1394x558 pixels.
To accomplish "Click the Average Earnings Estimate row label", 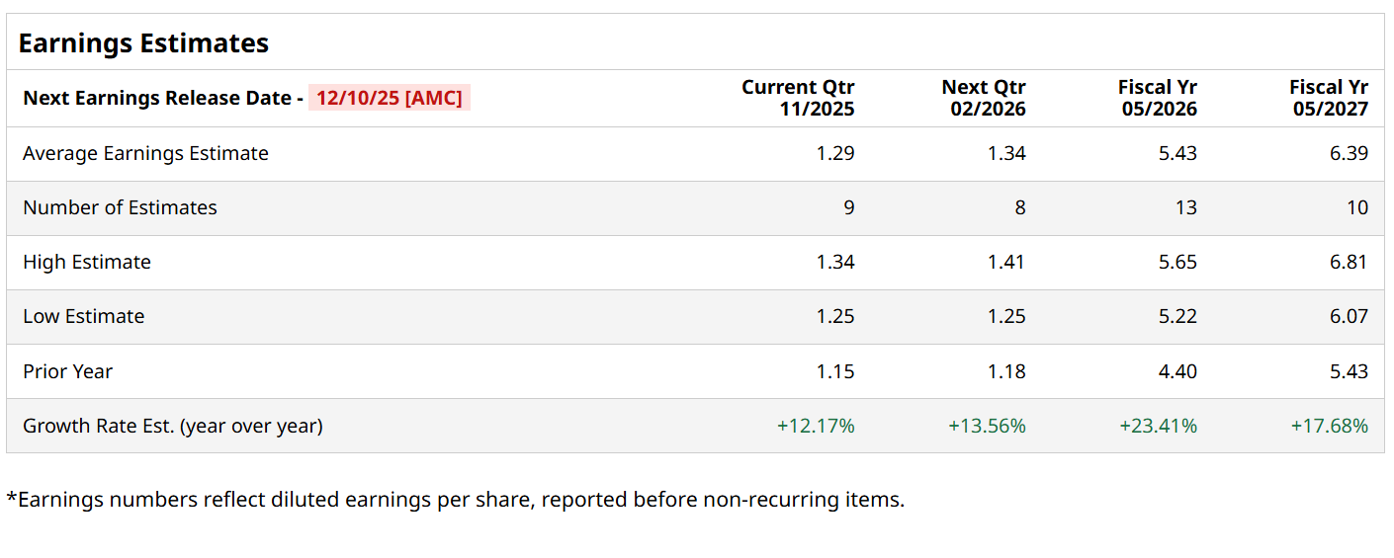I will tap(145, 153).
